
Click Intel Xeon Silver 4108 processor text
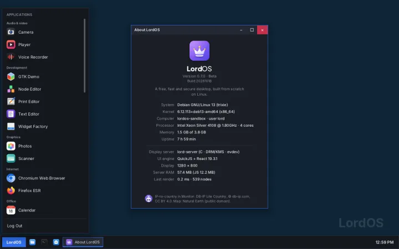215,125
